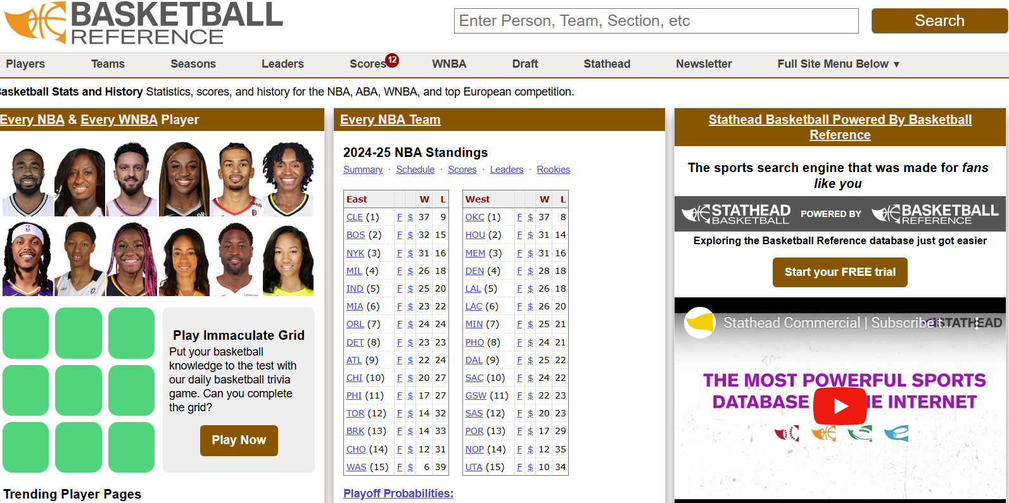The width and height of the screenshot is (1009, 503).
Task: Open the WAS team link
Action: point(357,467)
